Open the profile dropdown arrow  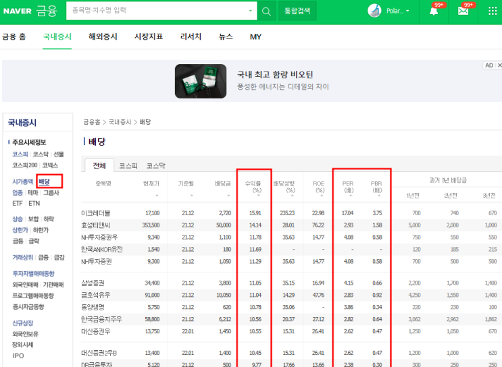click(407, 11)
